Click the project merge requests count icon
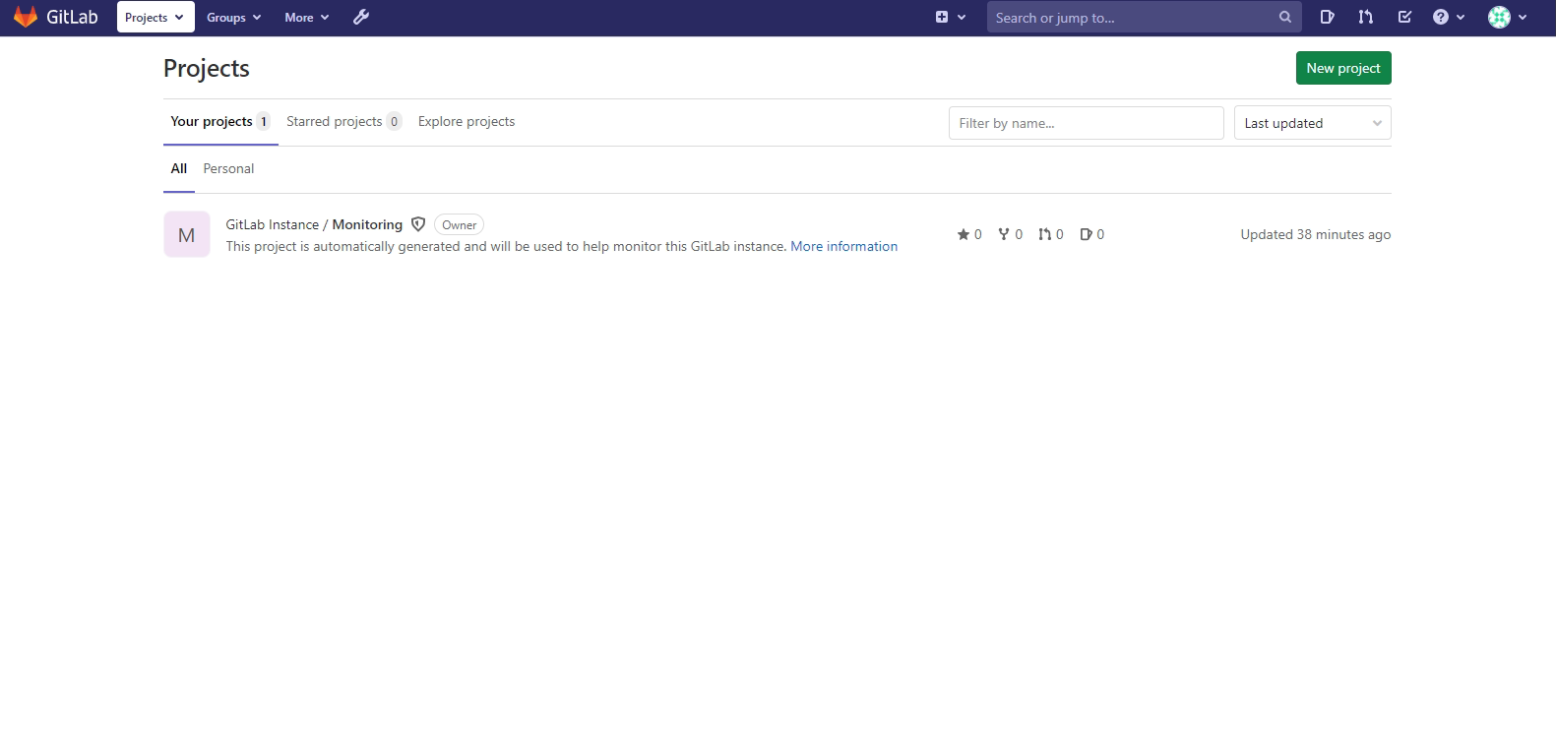Image resolution: width=1556 pixels, height=735 pixels. point(1044,234)
